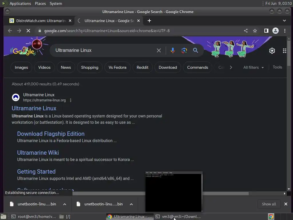Viewport: 293px width, 220px height.
Task: Open the Applications menu
Action: point(20,3)
